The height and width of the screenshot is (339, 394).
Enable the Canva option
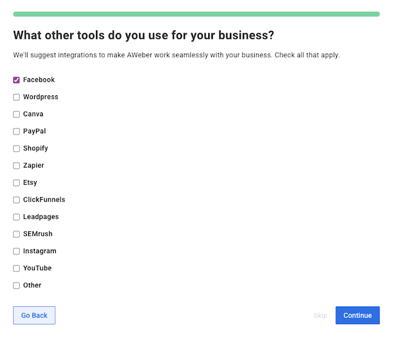pos(16,114)
